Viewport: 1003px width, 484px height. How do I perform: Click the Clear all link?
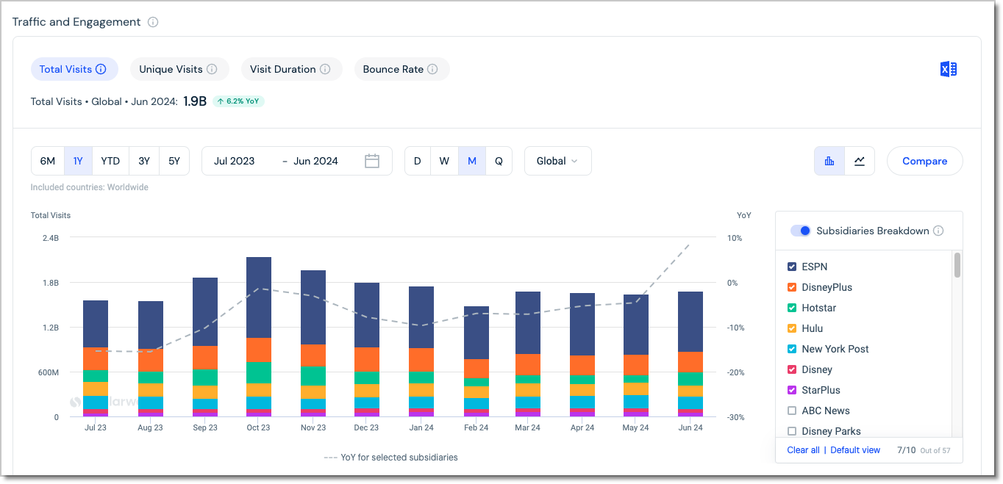pos(803,450)
